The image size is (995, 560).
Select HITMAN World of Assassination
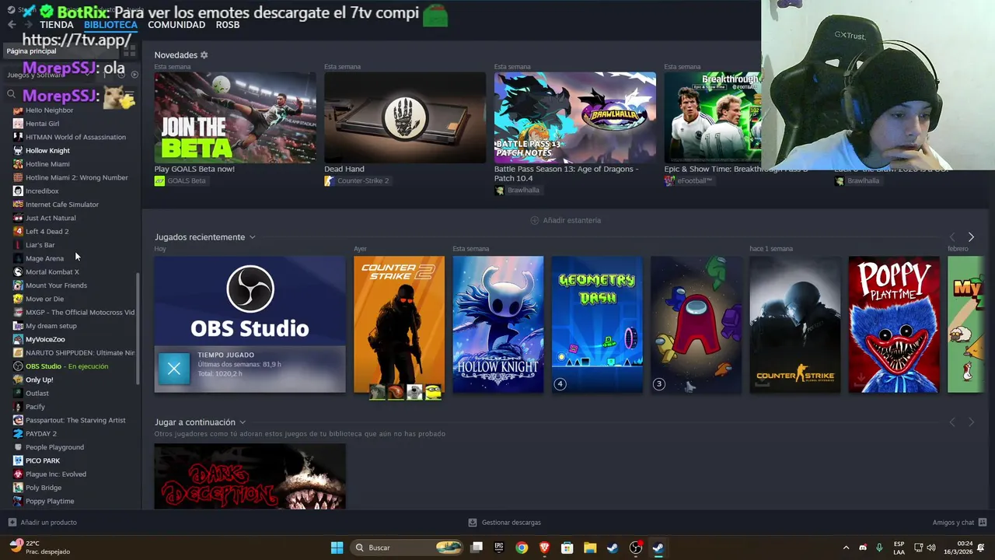pyautogui.click(x=75, y=137)
